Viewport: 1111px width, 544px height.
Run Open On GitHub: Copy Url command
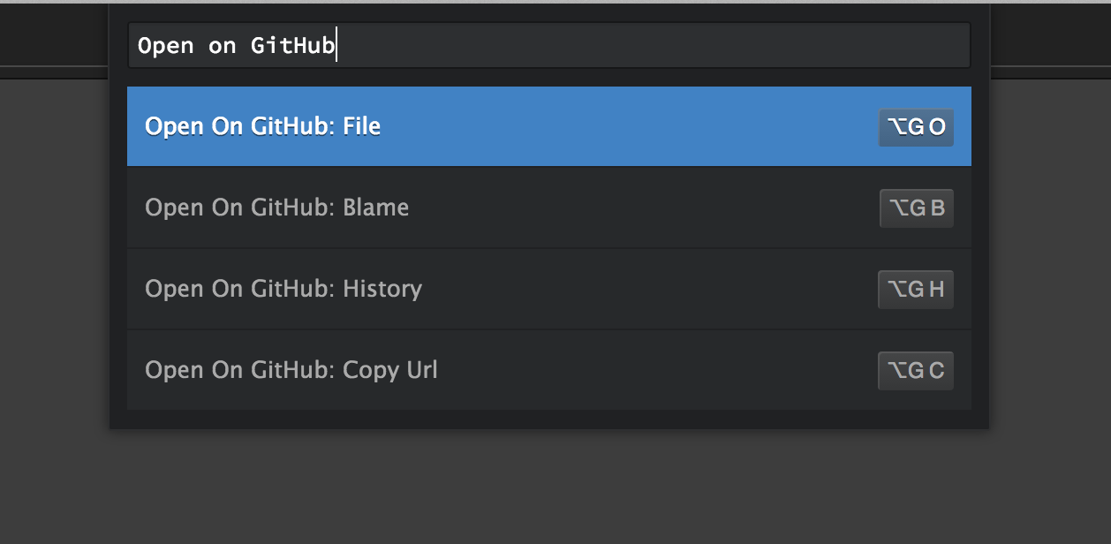coord(291,370)
